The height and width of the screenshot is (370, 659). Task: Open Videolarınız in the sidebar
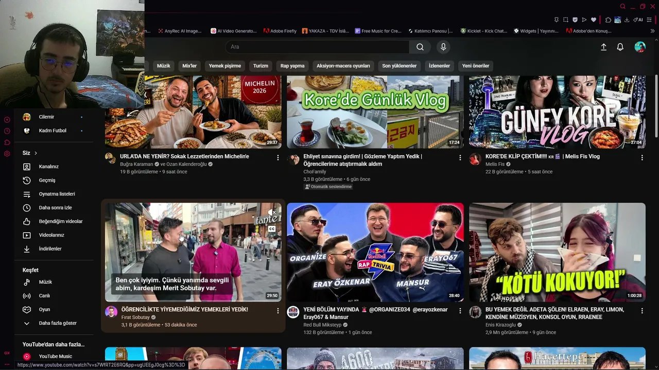54,235
